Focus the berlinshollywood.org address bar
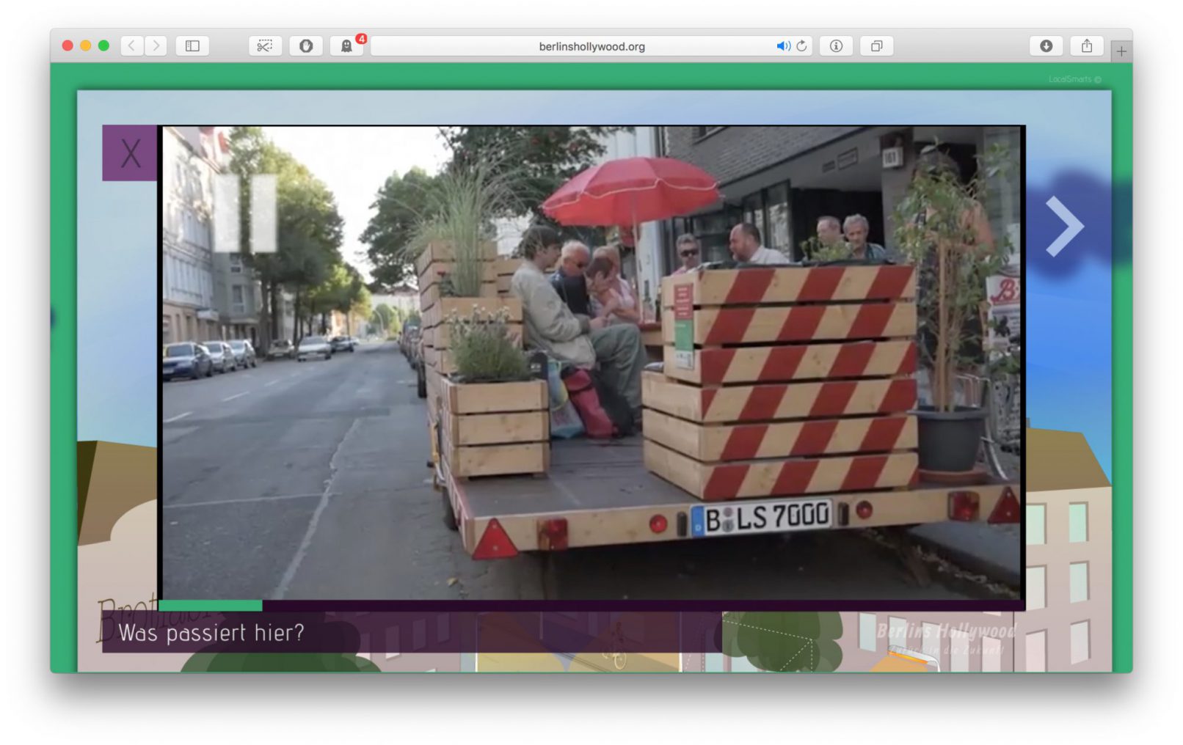Screen dimensions: 1183x745 tap(591, 46)
